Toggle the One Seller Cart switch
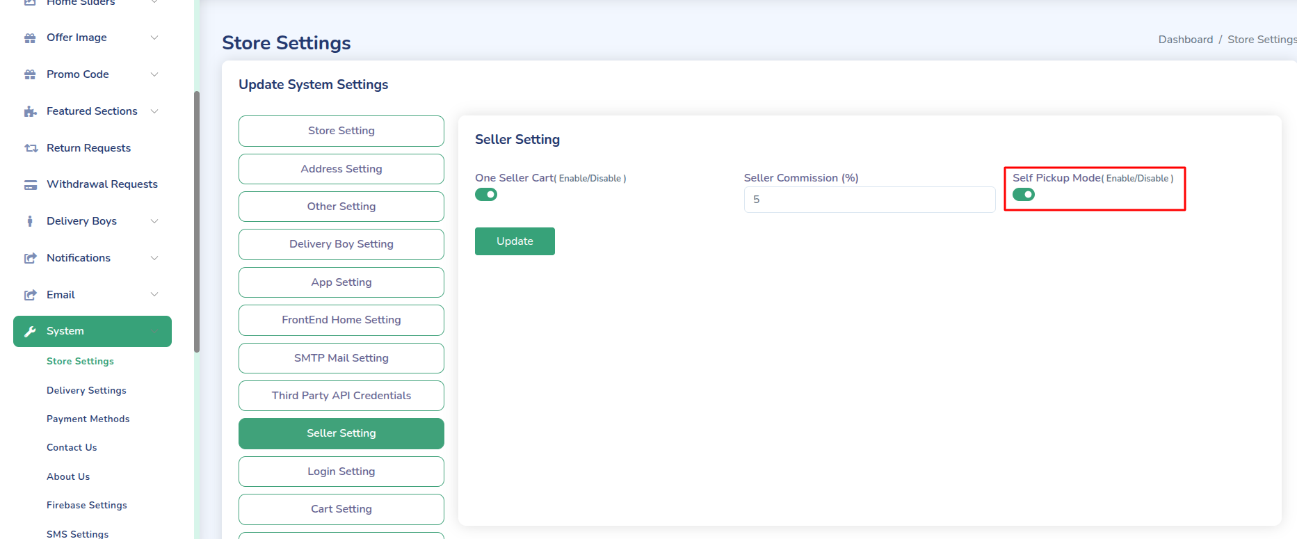 [486, 195]
